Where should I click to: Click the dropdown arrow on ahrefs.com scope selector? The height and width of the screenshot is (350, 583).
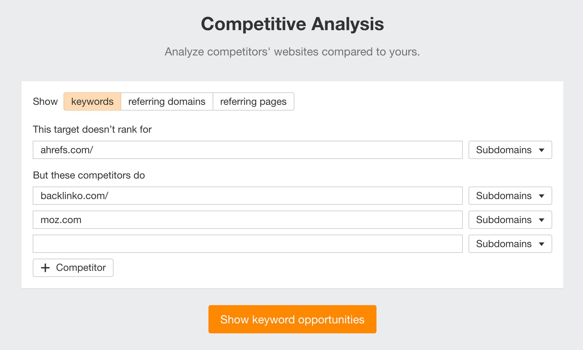(541, 150)
